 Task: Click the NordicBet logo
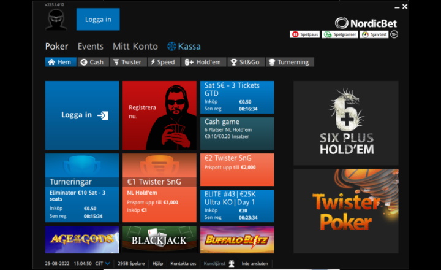tap(366, 23)
